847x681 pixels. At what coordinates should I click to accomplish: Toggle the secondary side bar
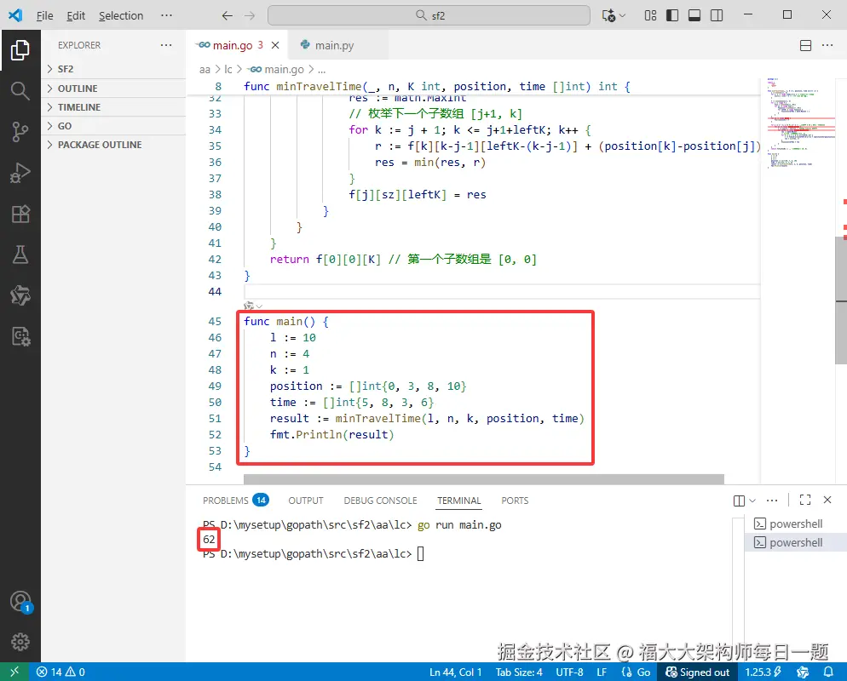point(717,15)
